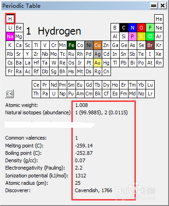The image size is (169, 206).
Task: Close the Periodic Table window
Action: pos(163,6)
